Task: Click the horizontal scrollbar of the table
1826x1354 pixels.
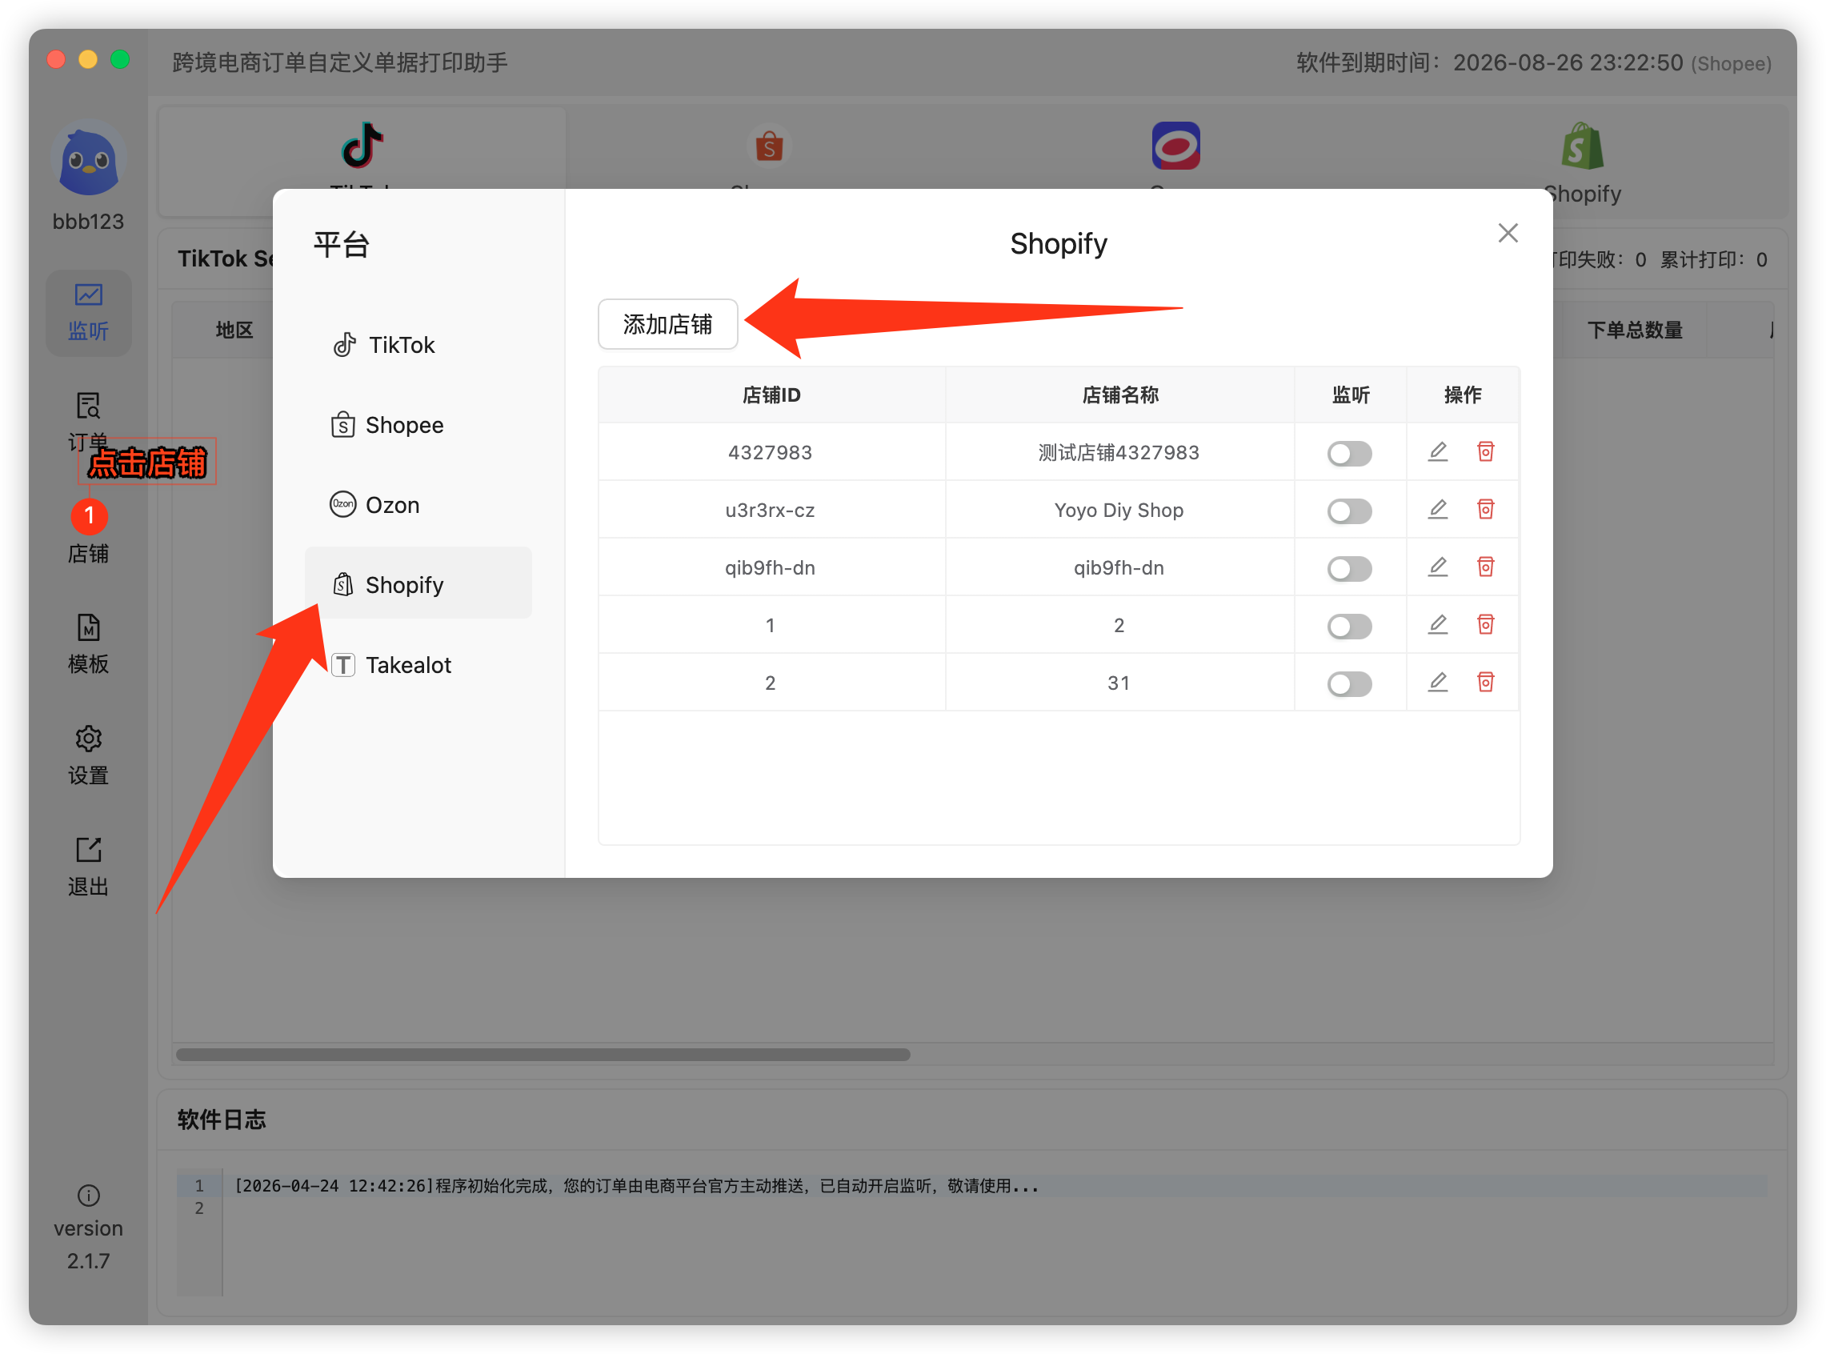Action: click(x=543, y=1054)
